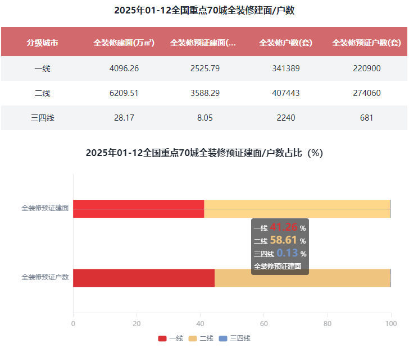Click the truncated 全装修预证建面 column header
This screenshot has width=409, height=353.
203,43
